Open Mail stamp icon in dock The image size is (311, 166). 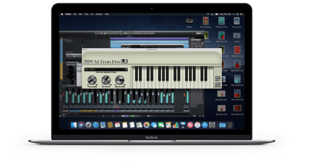click(x=103, y=125)
